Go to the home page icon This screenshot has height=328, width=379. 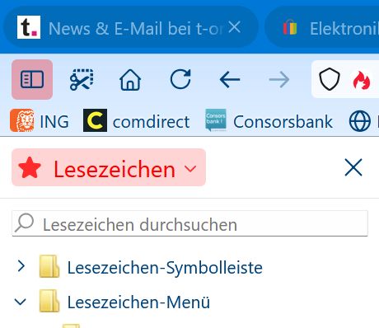pyautogui.click(x=130, y=80)
